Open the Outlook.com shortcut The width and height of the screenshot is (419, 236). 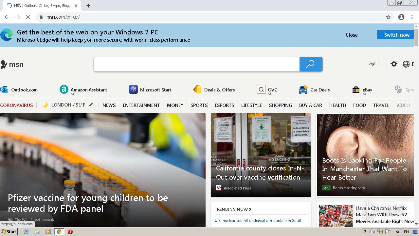[19, 90]
